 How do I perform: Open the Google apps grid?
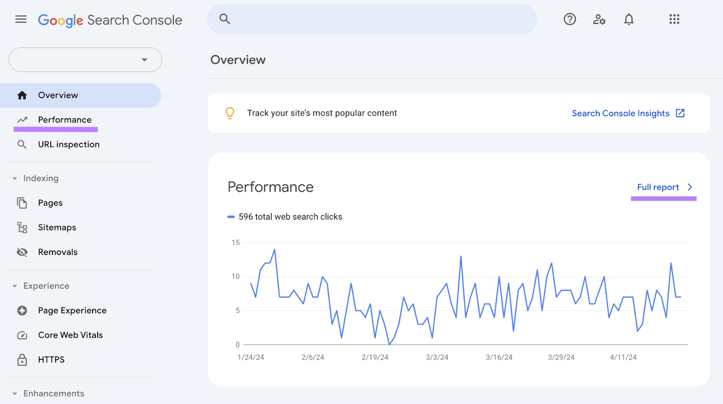point(674,19)
